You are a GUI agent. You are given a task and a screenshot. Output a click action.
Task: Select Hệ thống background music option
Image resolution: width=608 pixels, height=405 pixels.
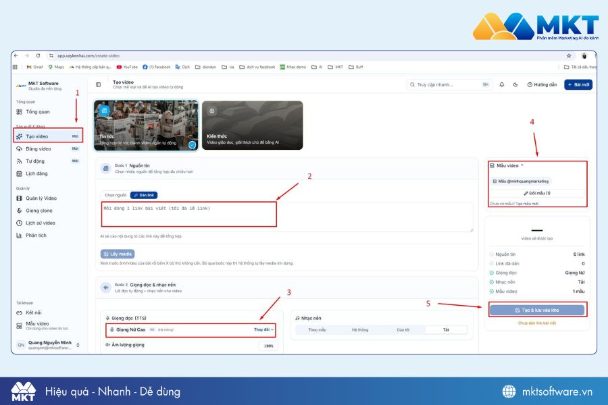tap(360, 330)
